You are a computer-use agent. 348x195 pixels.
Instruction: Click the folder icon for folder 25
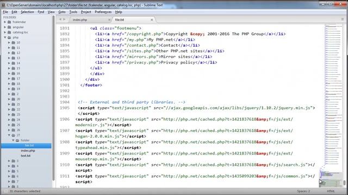click(13, 125)
